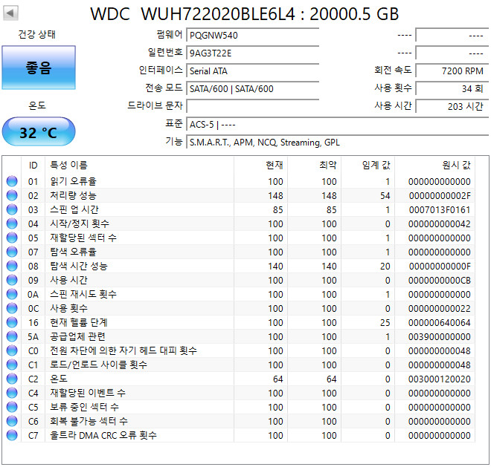This screenshot has width=491, height=467.
Task: Select the raw value 000000000042
Action: [440, 223]
